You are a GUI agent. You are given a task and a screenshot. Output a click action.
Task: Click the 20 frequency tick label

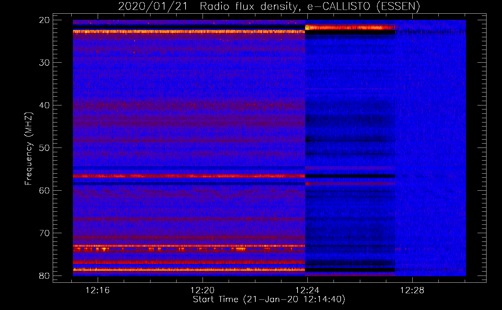44,20
